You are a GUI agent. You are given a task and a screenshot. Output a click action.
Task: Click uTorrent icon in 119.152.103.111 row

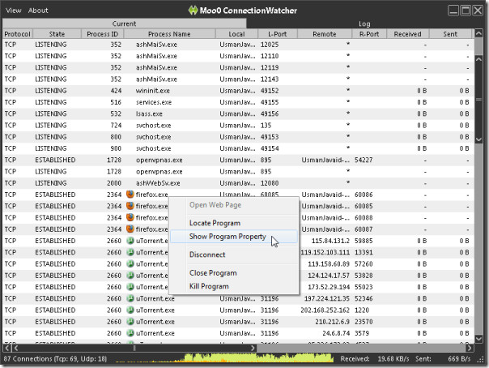130,252
